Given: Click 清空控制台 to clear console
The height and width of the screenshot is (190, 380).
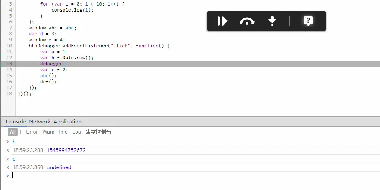Looking at the screenshot, I should tap(98, 132).
